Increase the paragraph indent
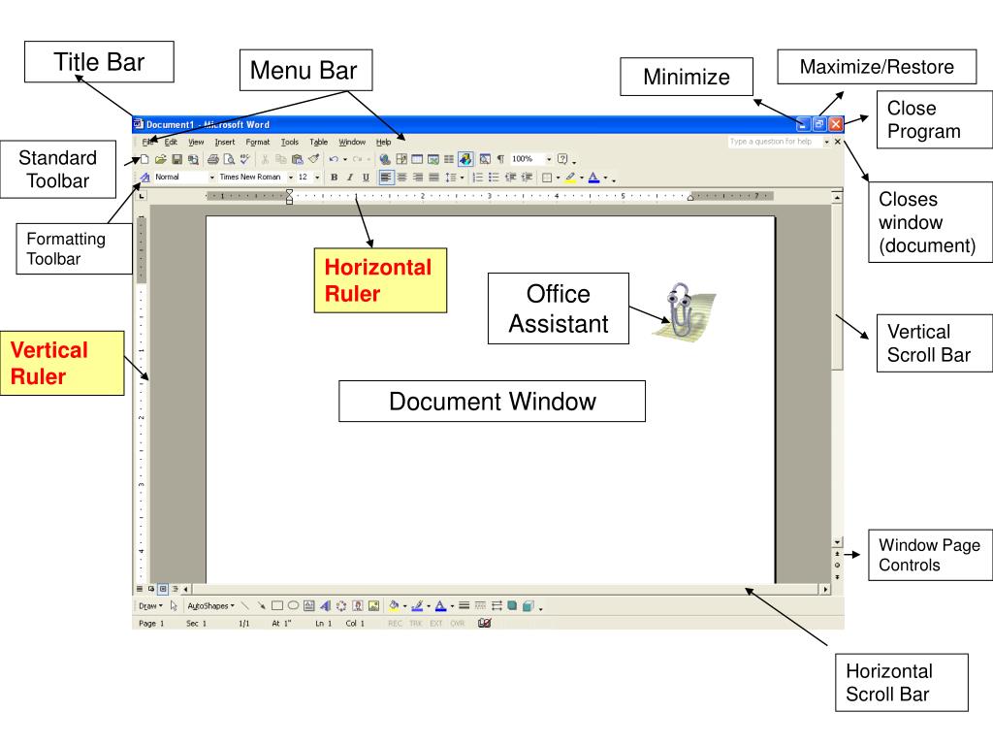This screenshot has width=993, height=745. [x=527, y=178]
